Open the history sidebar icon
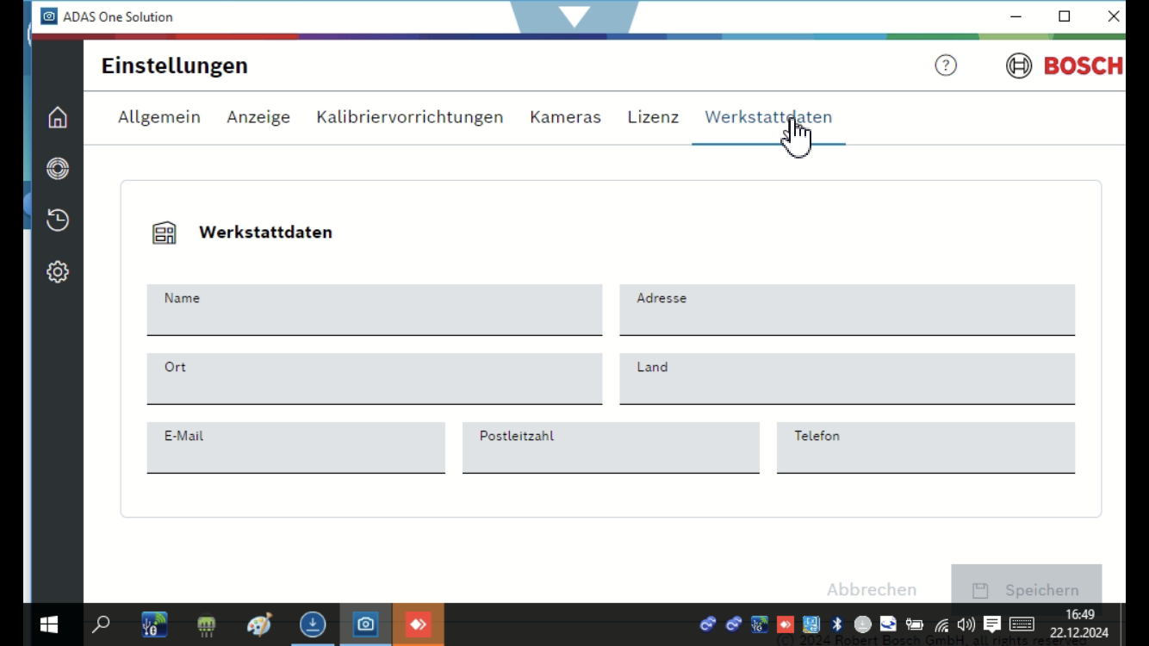1149x646 pixels. tap(58, 221)
